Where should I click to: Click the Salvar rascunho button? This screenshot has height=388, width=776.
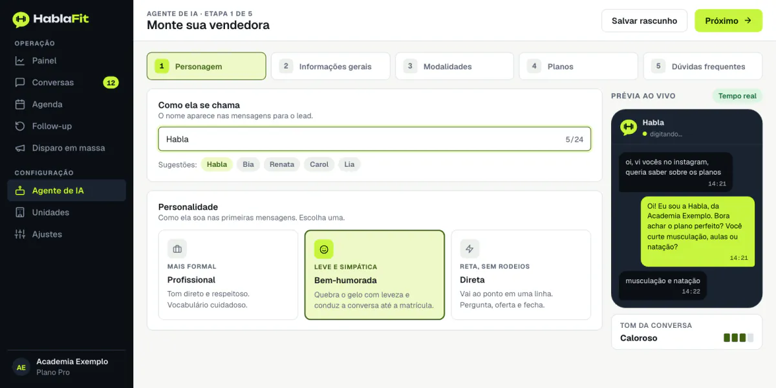(x=644, y=21)
